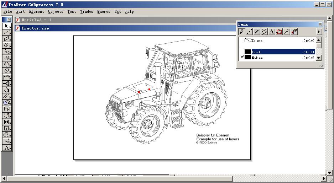This screenshot has width=334, height=183.
Task: Choose the Thick pen
Action: tap(277, 52)
